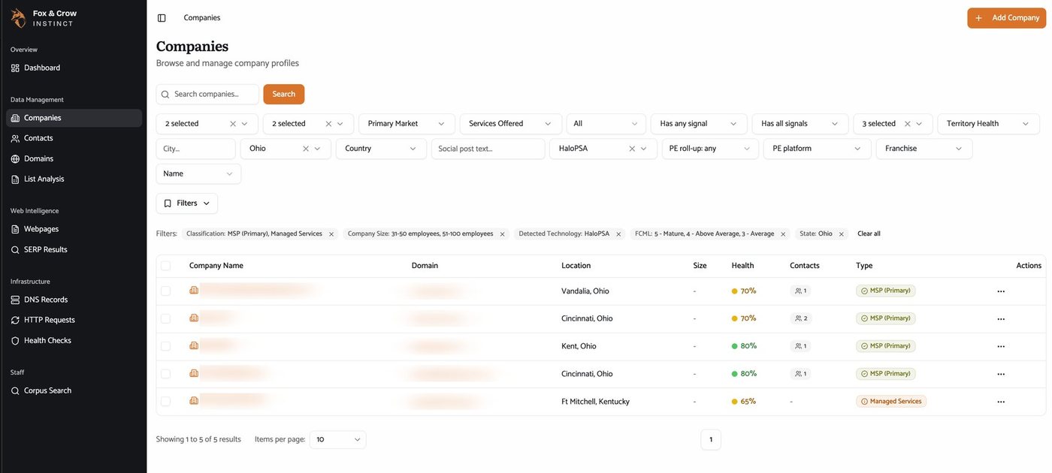Screen dimensions: 1052x473
Task: Open 'Has all signals' dropdown
Action: pos(800,124)
